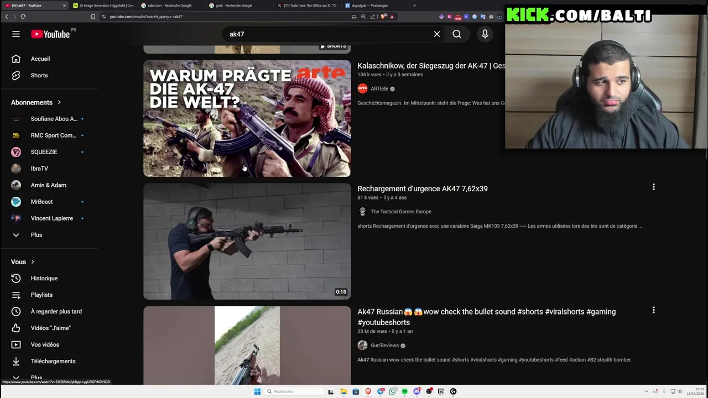Viewport: 708px width, 398px height.
Task: Expand the Abonnements section chevron
Action: [59, 102]
